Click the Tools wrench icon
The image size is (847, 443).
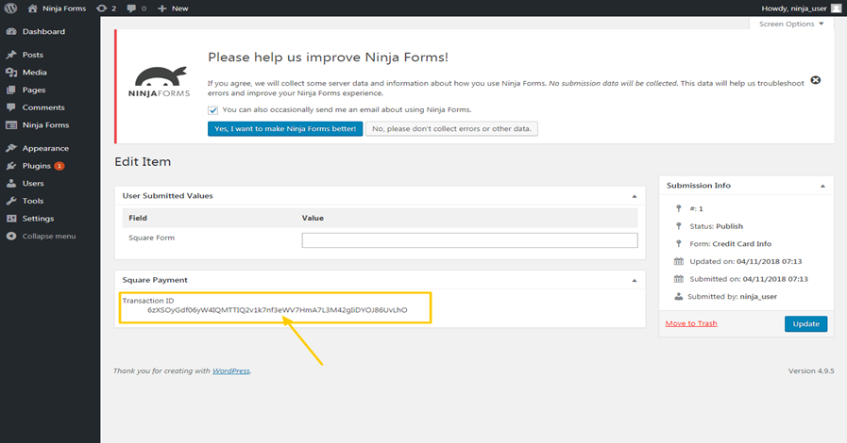(11, 201)
